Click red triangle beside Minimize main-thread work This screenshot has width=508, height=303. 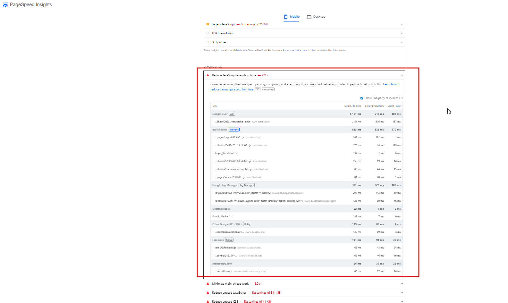(x=208, y=284)
